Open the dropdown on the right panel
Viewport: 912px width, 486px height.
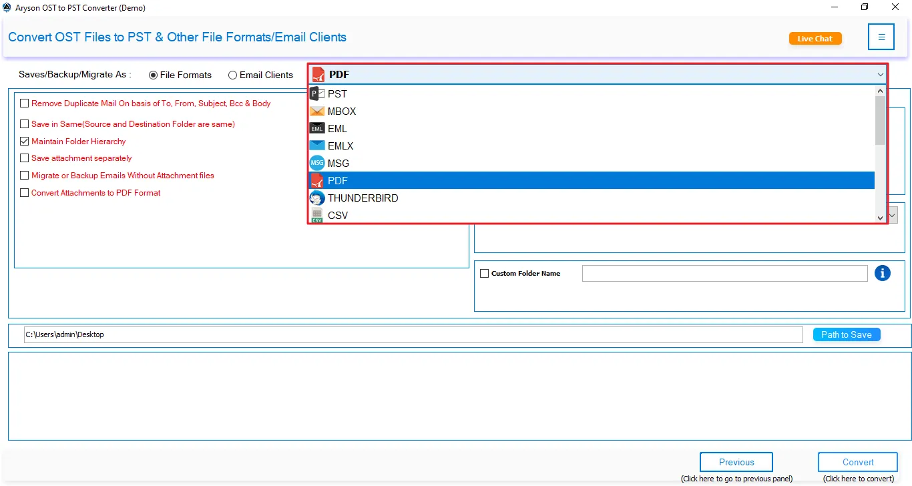pos(893,215)
